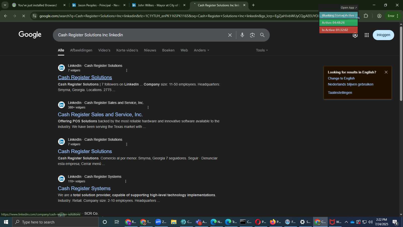Click the Windows taskbar search box
This screenshot has height=227, width=403.
pyautogui.click(x=55, y=222)
